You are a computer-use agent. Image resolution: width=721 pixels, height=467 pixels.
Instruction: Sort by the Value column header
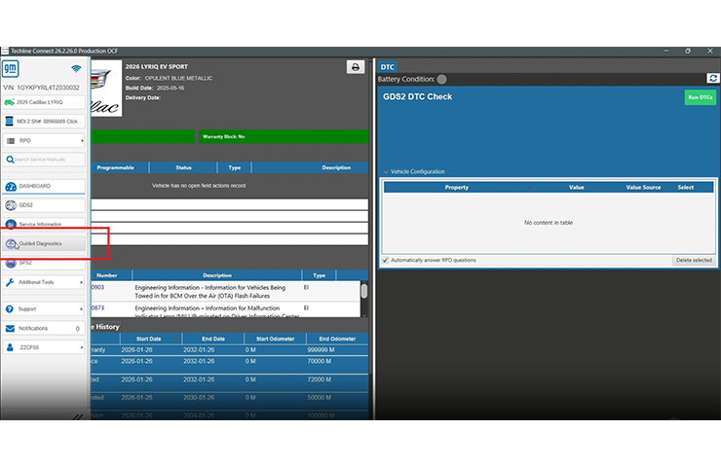(x=576, y=188)
